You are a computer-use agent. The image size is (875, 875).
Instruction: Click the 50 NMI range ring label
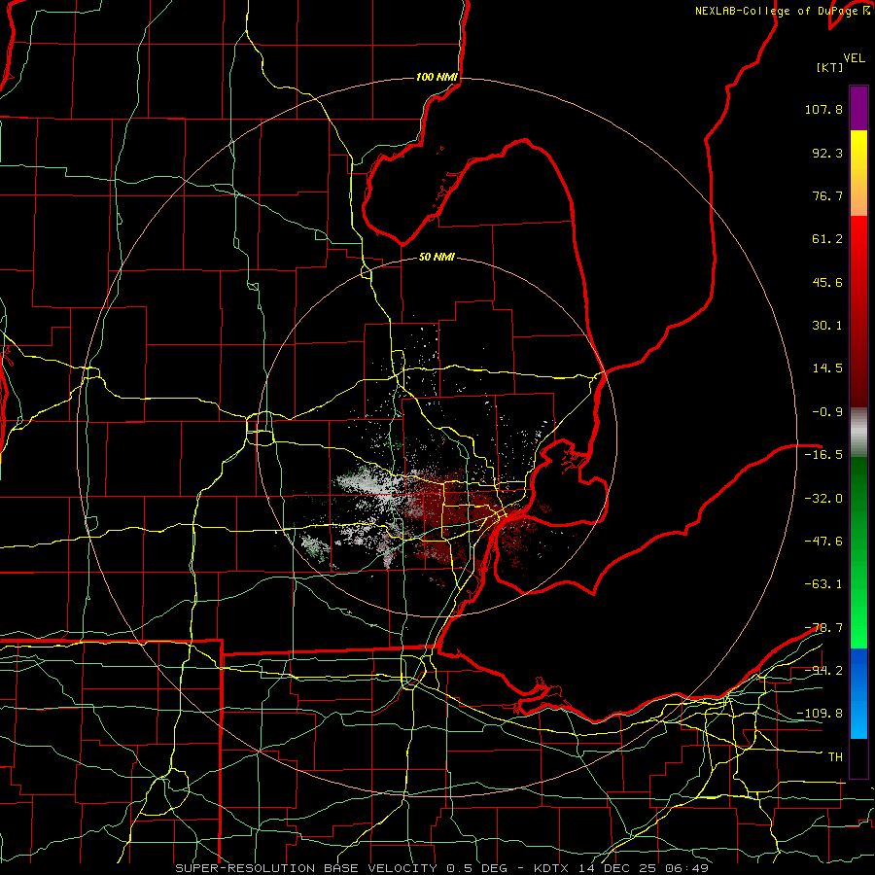tap(437, 257)
